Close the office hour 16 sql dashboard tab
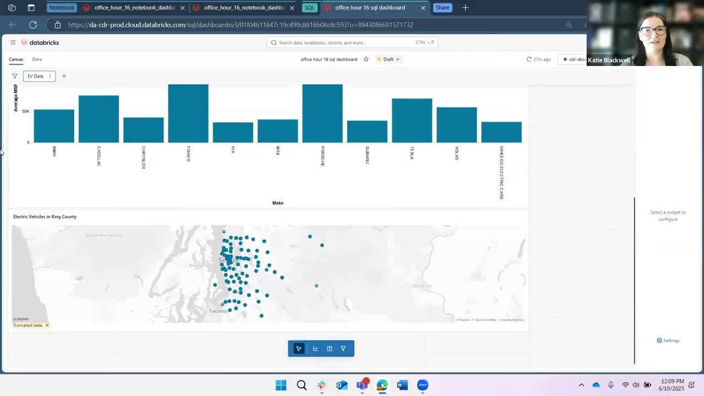Viewport: 704px width, 396px height. (424, 8)
